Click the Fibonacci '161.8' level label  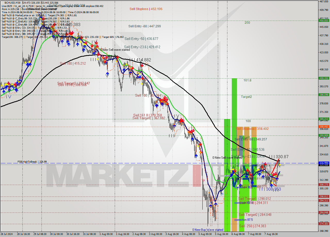coord(247,80)
